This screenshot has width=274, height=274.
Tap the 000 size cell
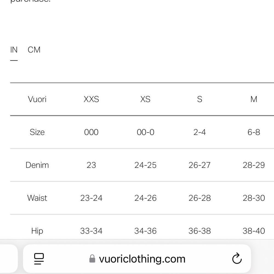(91, 132)
